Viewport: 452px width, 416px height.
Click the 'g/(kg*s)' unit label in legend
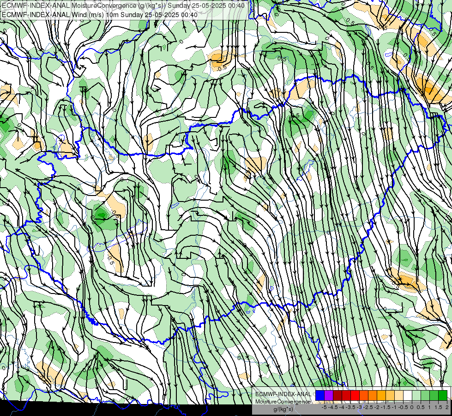(x=283, y=410)
